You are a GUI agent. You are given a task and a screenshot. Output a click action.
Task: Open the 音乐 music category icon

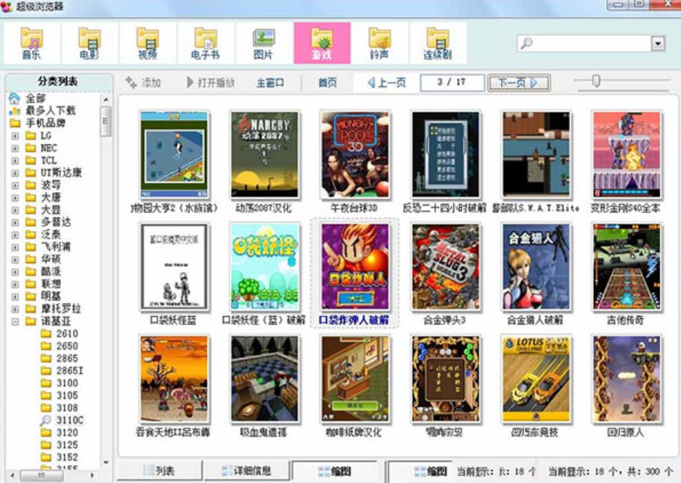(31, 43)
